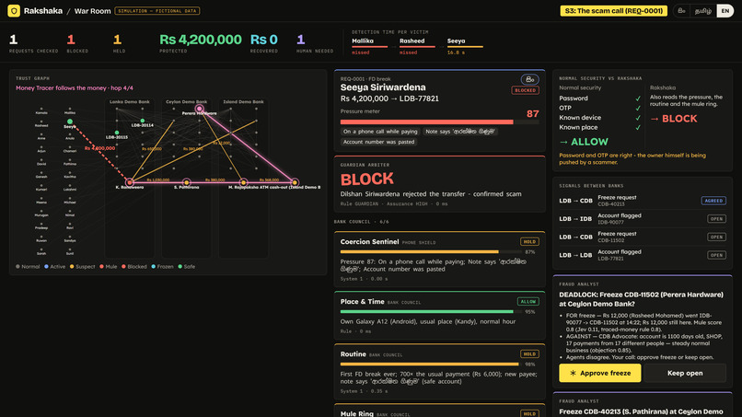Click OPEN badge for IDB-90077 flag
Image resolution: width=742 pixels, height=417 pixels.
716,219
